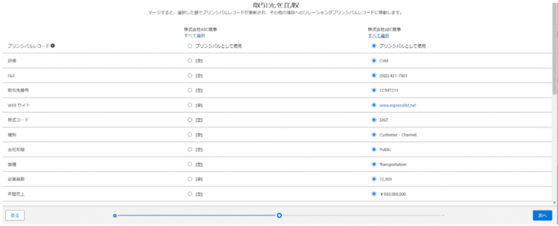This screenshot has height=226, width=558.
Task: Pick the Public 会社形態 radio button
Action: (x=374, y=149)
